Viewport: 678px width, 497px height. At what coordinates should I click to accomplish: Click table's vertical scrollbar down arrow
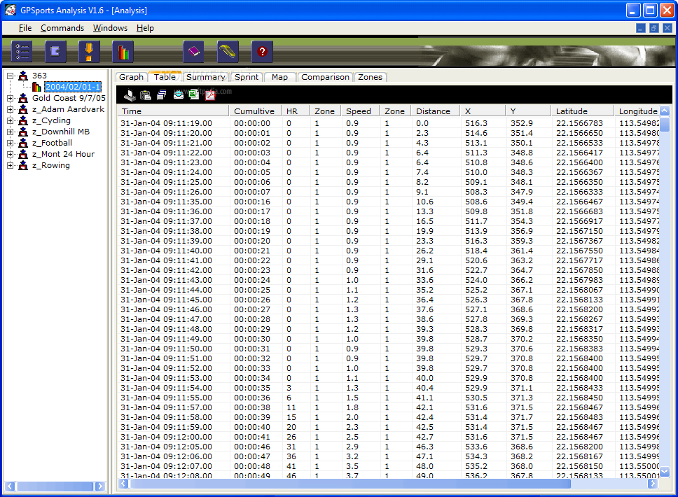[x=665, y=472]
